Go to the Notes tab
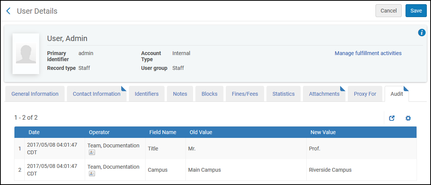This screenshot has width=431, height=185. [180, 94]
